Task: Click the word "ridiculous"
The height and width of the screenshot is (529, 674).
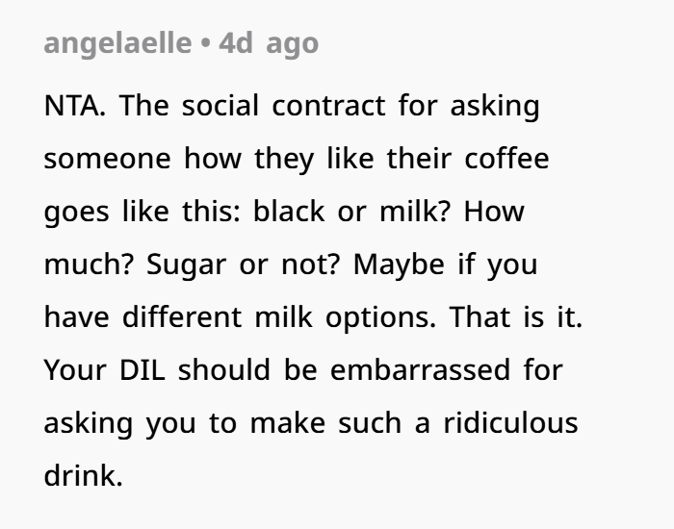Action: pos(510,423)
